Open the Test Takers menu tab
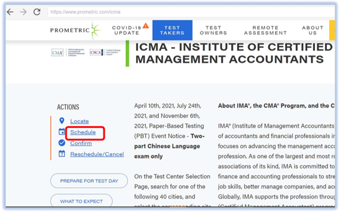The width and height of the screenshot is (340, 214). (172, 30)
